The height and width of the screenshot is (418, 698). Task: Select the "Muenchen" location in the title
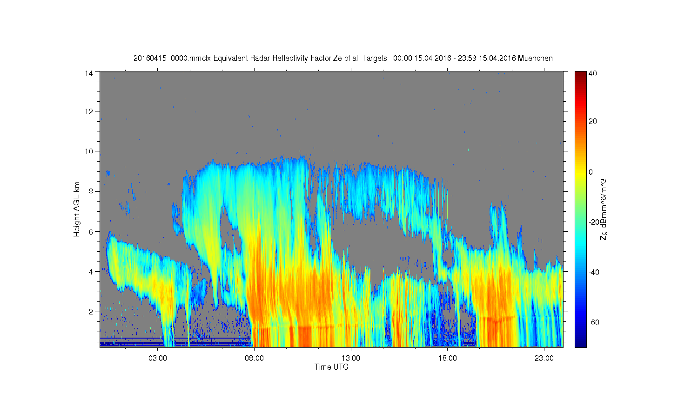coord(535,59)
